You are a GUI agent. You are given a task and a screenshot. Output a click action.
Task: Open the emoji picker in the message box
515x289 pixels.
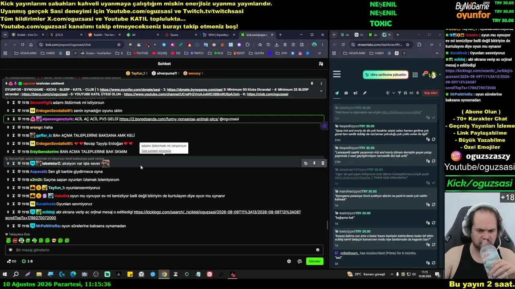click(x=318, y=250)
